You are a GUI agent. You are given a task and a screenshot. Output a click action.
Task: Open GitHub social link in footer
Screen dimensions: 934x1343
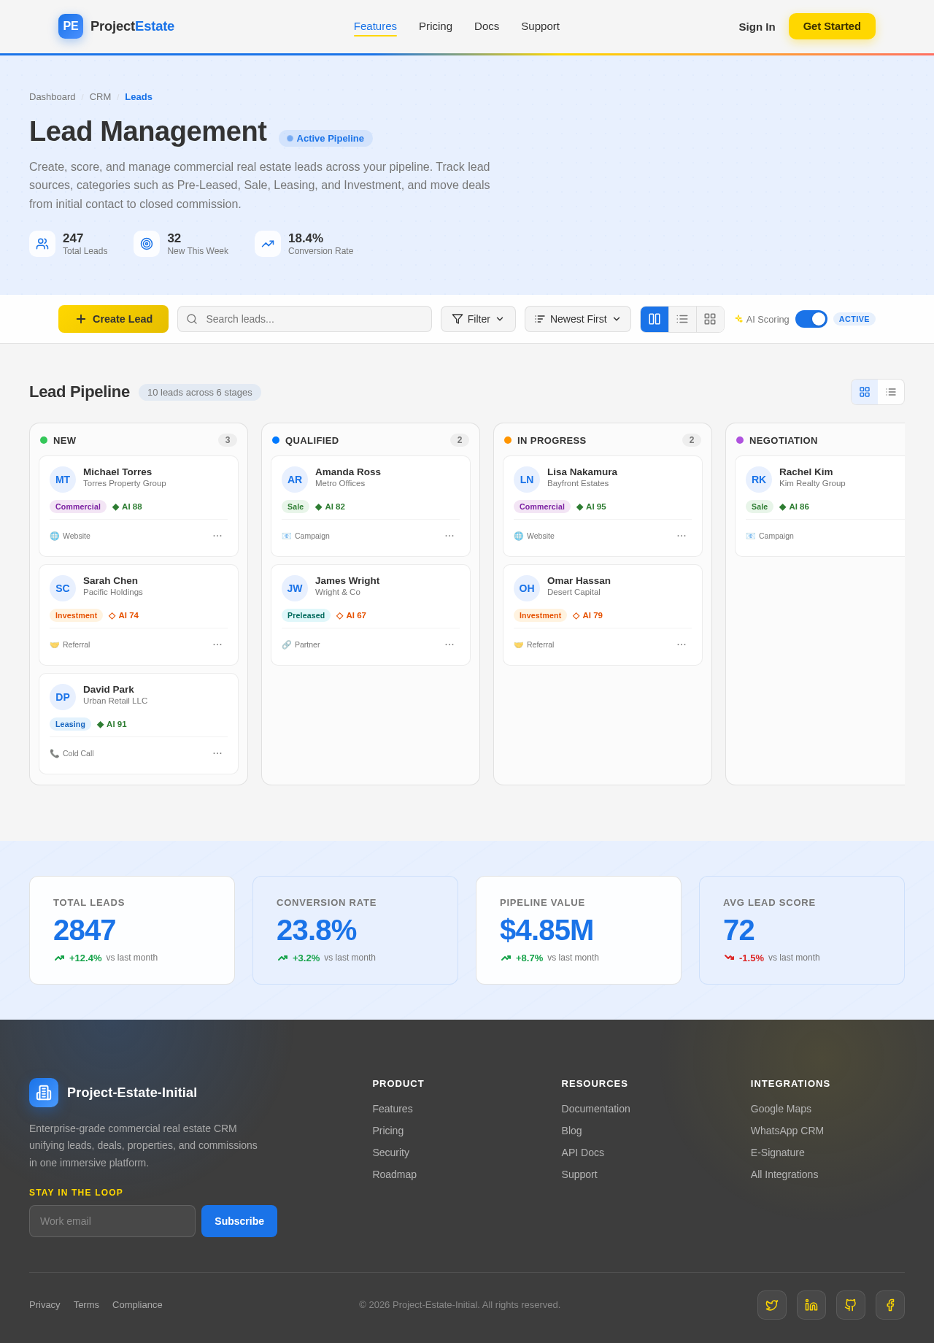pos(851,1305)
